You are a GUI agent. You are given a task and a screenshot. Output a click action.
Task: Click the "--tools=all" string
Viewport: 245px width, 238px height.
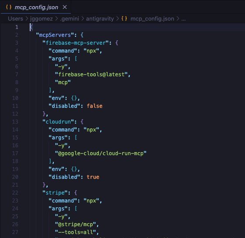tap(75, 232)
